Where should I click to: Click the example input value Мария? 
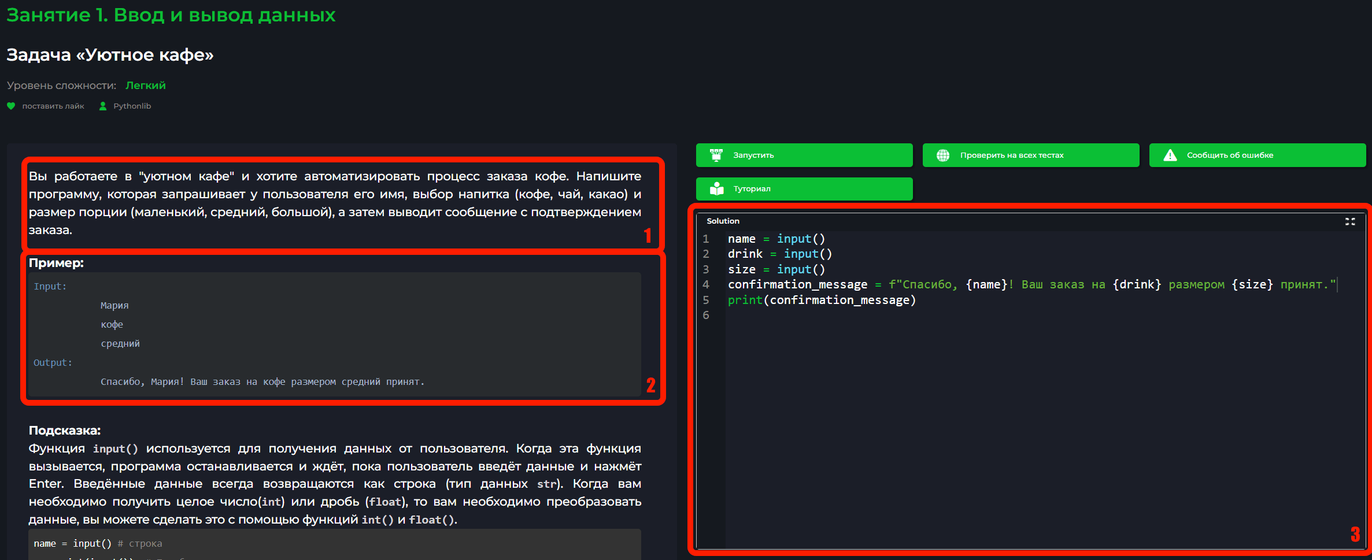114,305
